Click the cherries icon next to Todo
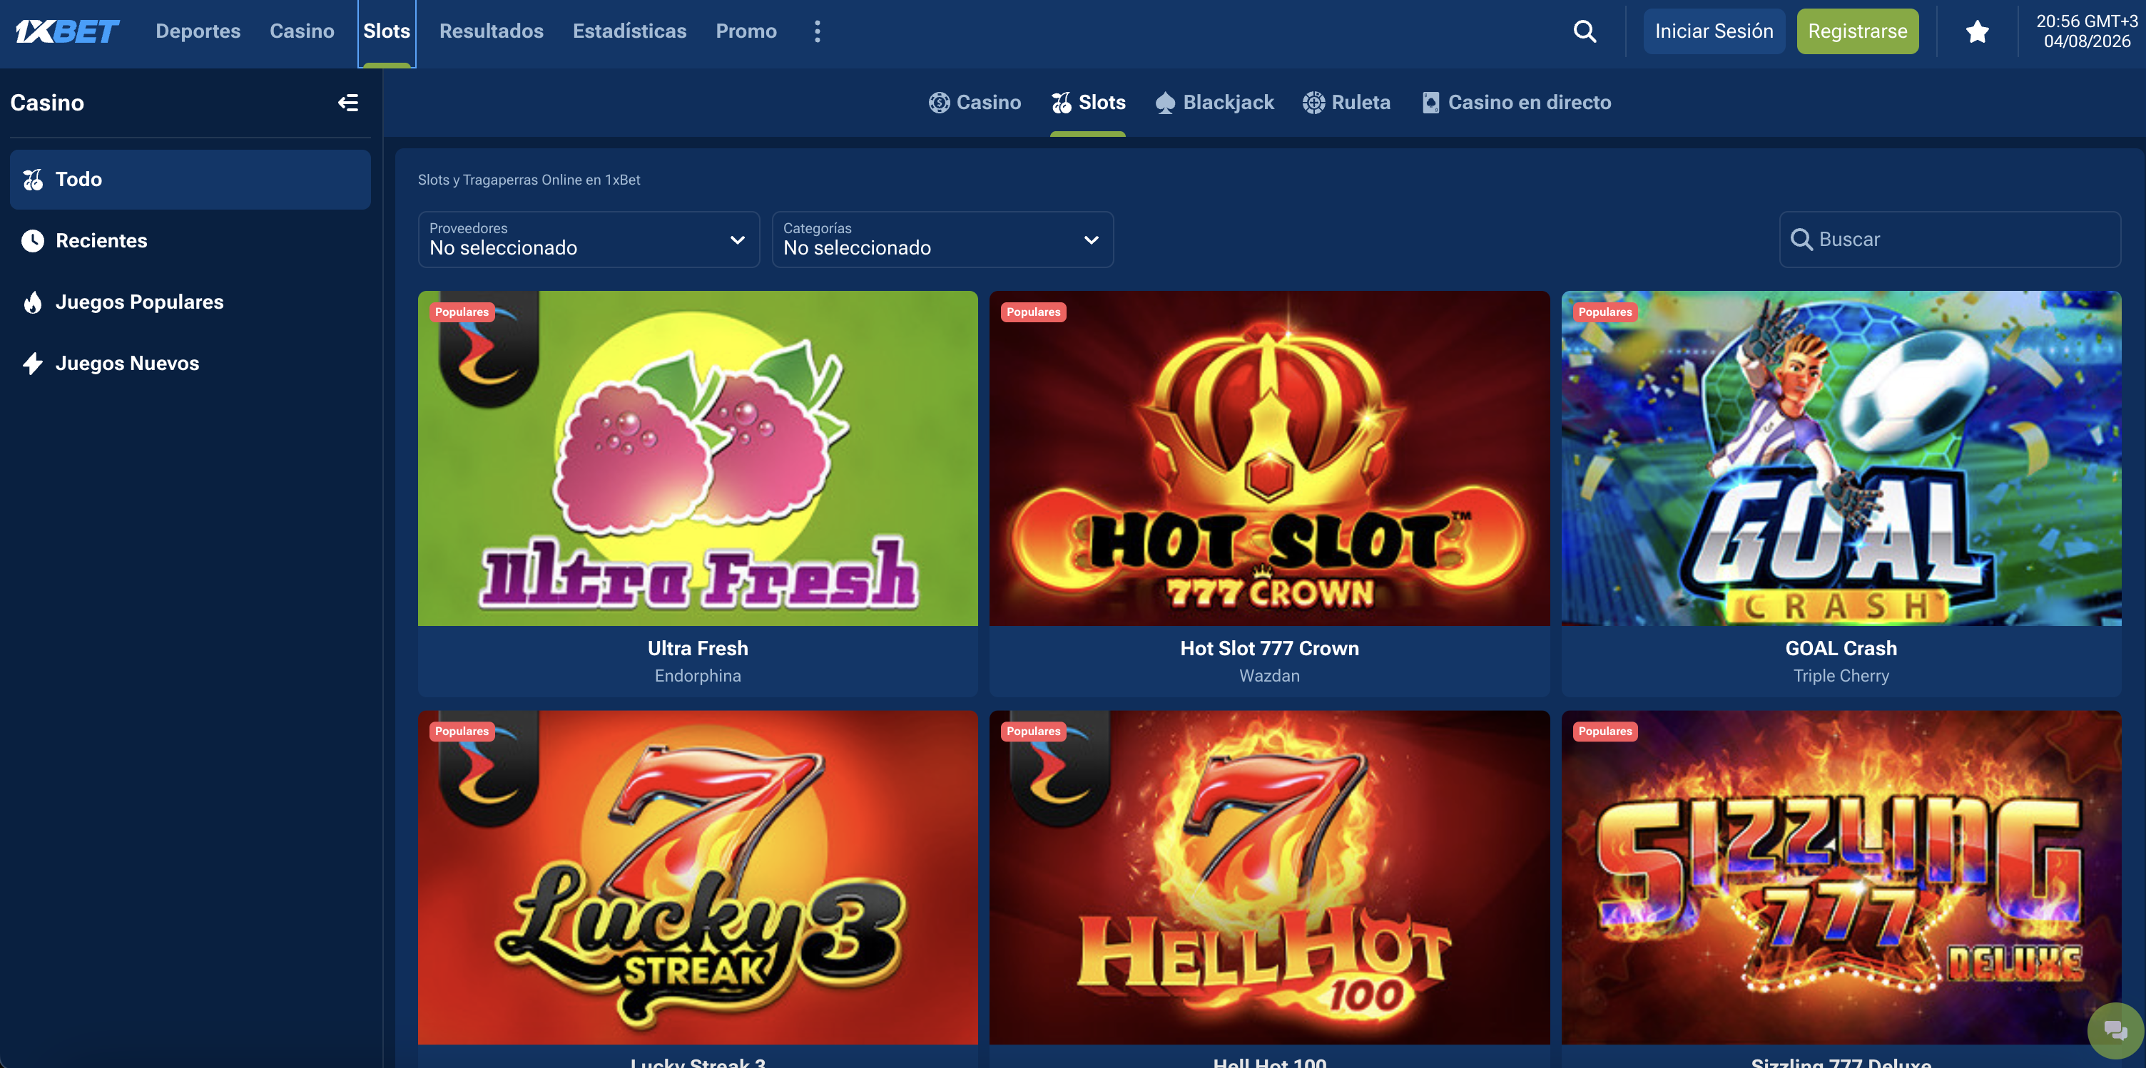The image size is (2146, 1068). [x=33, y=179]
